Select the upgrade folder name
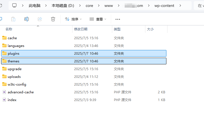The image size is (204, 124). 15,69
